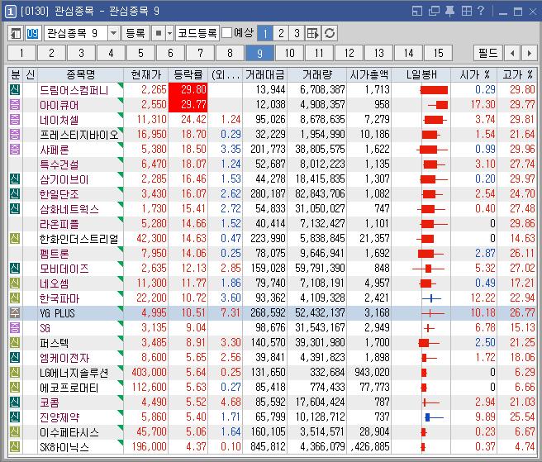Click the 신 badge icon for 코콤
The image size is (542, 462).
tap(15, 402)
